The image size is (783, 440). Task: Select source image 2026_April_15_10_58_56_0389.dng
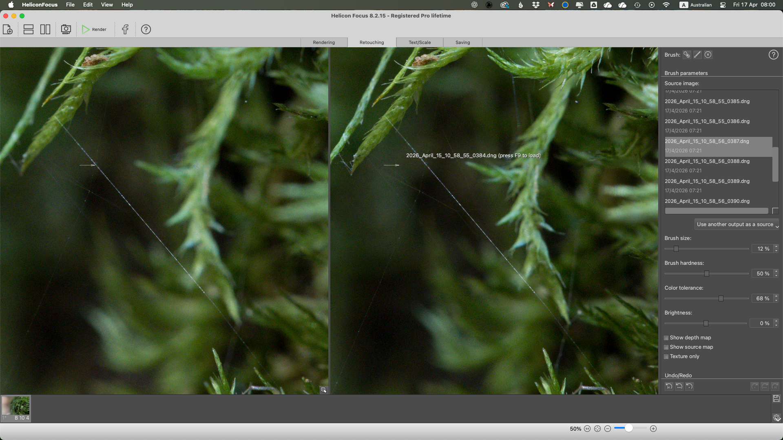[x=707, y=181]
